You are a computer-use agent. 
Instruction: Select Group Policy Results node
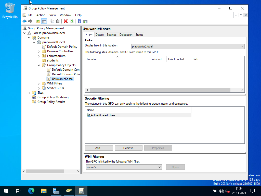(51, 102)
